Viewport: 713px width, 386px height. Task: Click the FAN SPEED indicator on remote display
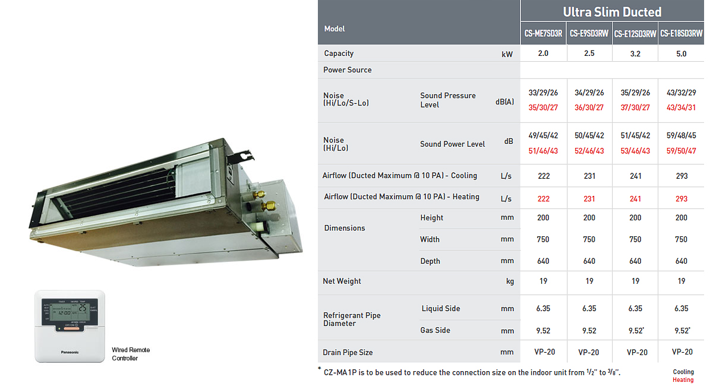pyautogui.click(x=75, y=302)
